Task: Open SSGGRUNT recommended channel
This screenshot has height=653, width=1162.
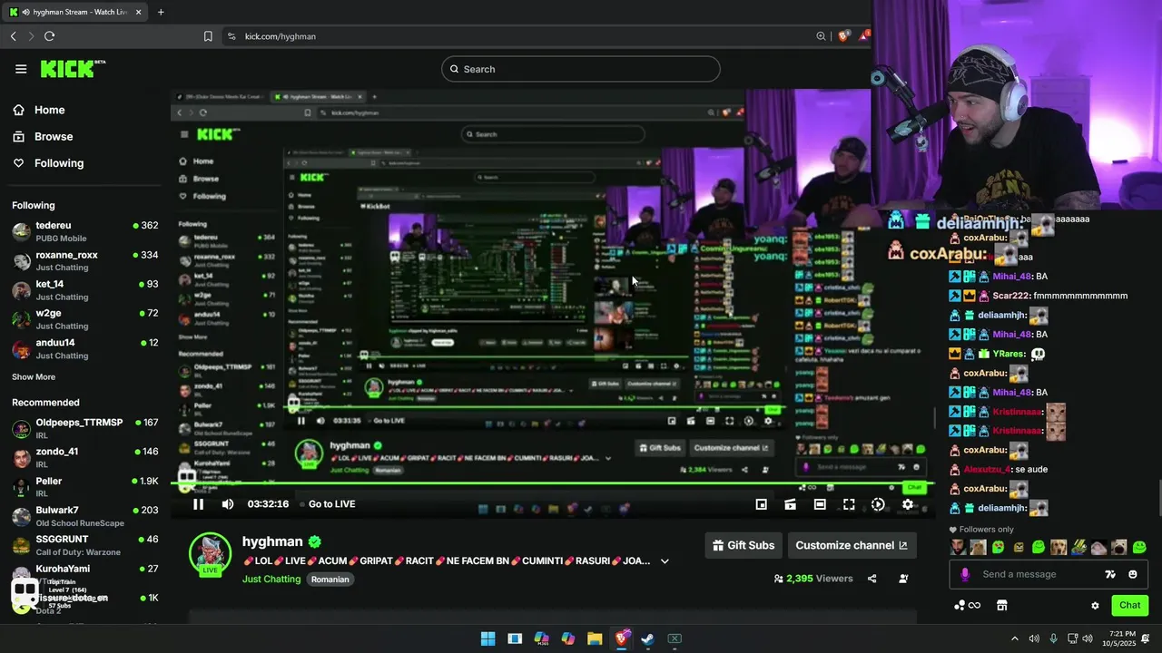Action: [x=84, y=545]
